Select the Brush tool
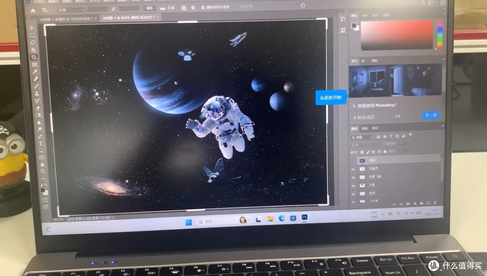The width and height of the screenshot is (487, 276). (x=36, y=86)
